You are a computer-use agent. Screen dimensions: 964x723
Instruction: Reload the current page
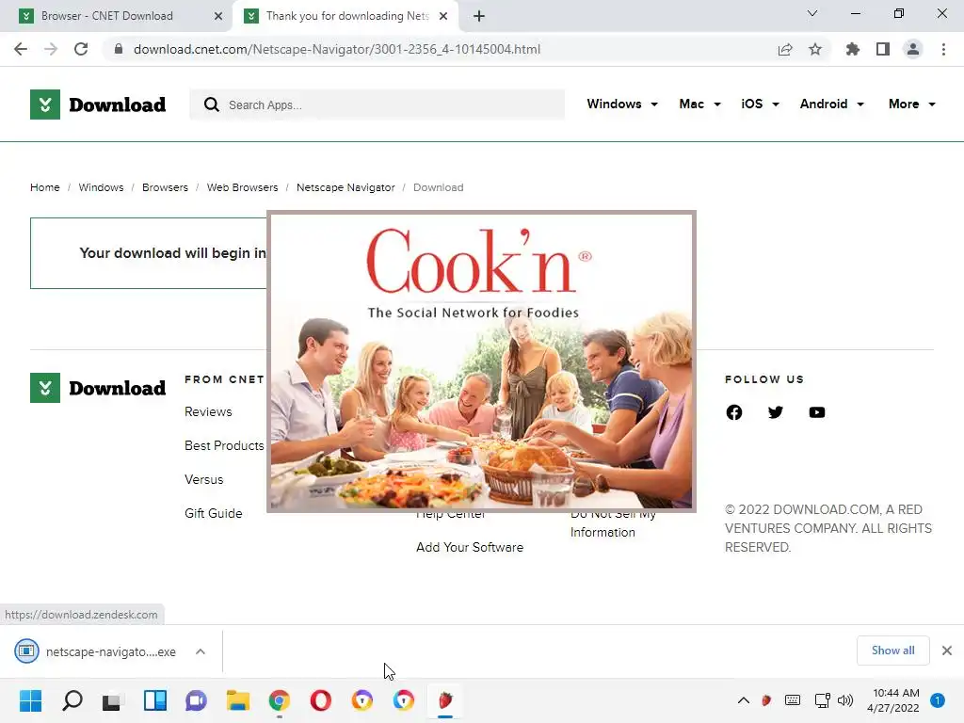pyautogui.click(x=81, y=49)
